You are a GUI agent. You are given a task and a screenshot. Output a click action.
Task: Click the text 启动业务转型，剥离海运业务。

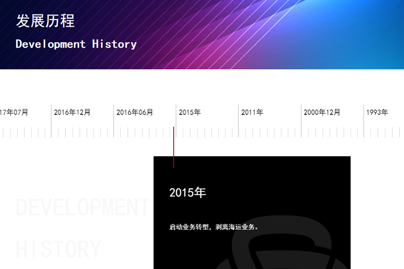click(214, 227)
